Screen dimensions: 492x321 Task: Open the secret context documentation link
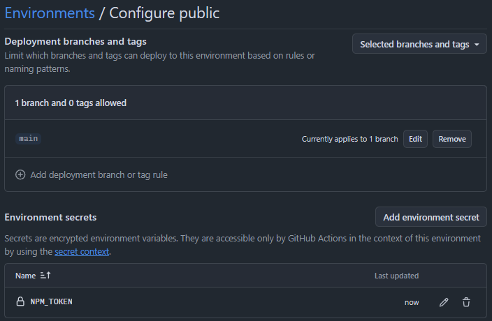pos(82,251)
